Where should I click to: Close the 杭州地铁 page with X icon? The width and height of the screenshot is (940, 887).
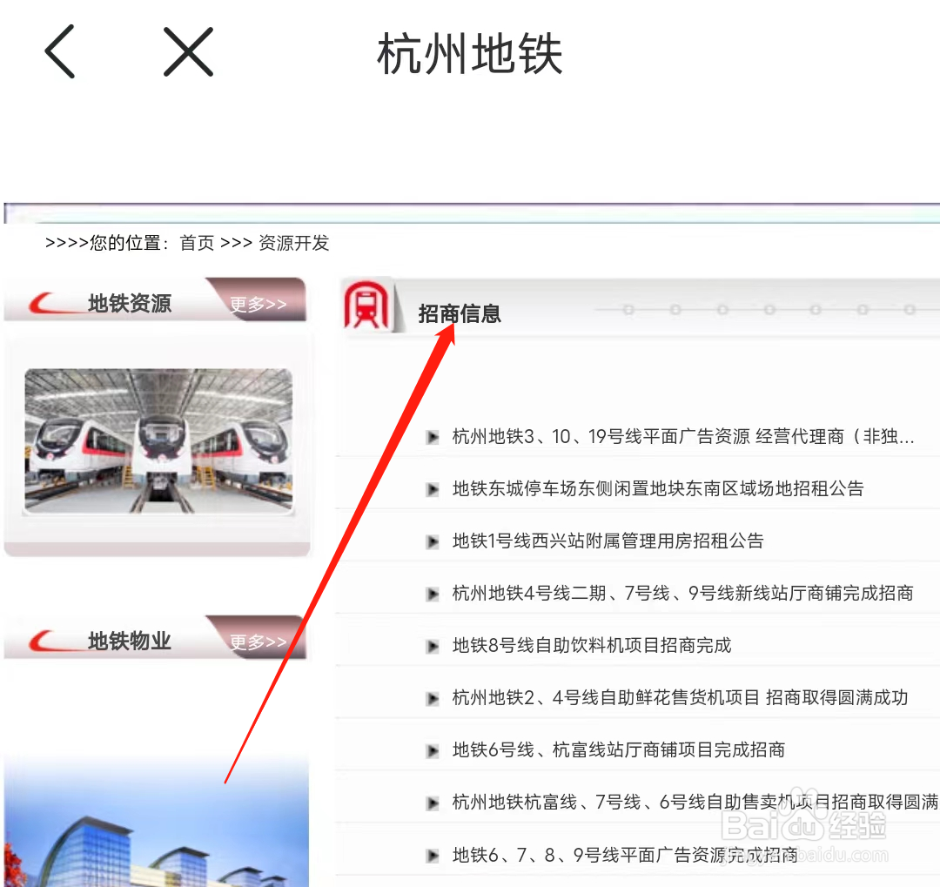tap(188, 51)
